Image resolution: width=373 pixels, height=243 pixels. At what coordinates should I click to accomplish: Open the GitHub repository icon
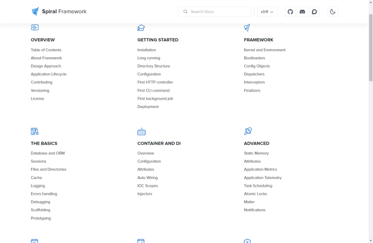(x=290, y=12)
